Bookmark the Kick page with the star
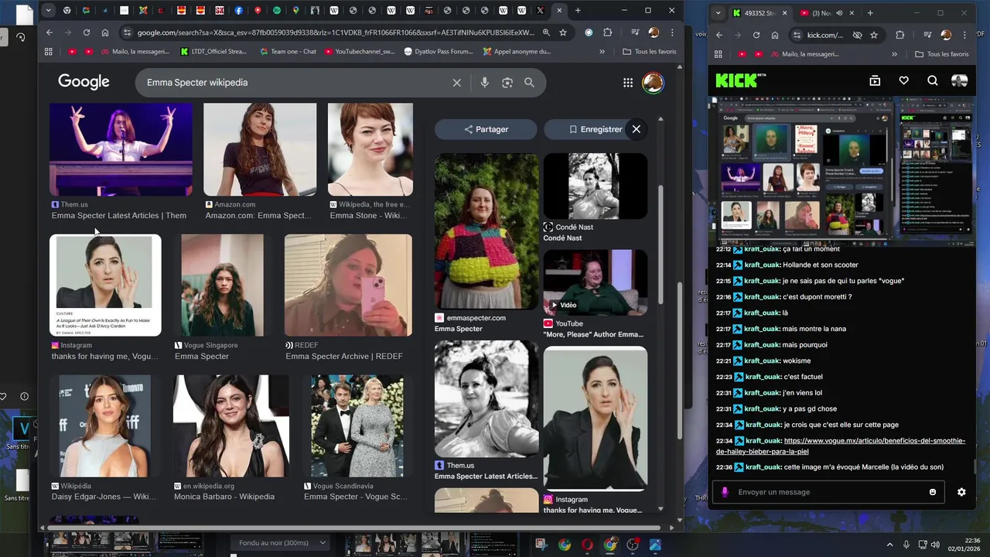Screen dimensions: 990x557 (874, 35)
